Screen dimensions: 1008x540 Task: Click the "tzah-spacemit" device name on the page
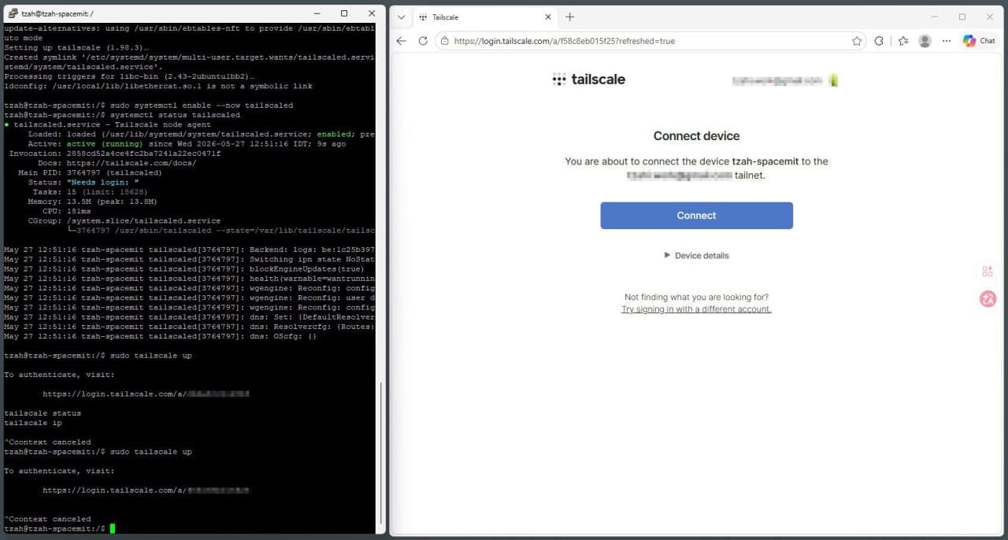point(765,161)
